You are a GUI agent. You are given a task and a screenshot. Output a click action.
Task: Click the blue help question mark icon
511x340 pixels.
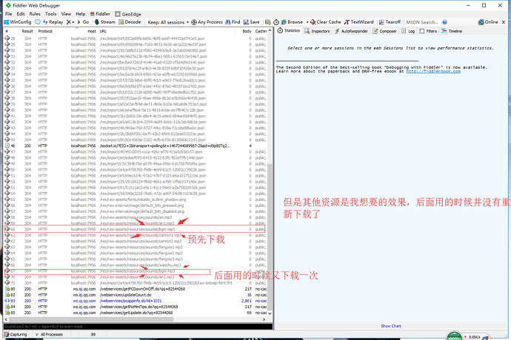point(444,22)
